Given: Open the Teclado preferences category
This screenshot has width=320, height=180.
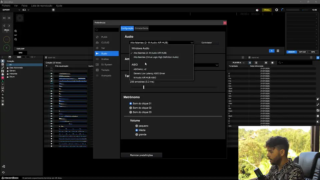Looking at the screenshot, I should 107,70.
